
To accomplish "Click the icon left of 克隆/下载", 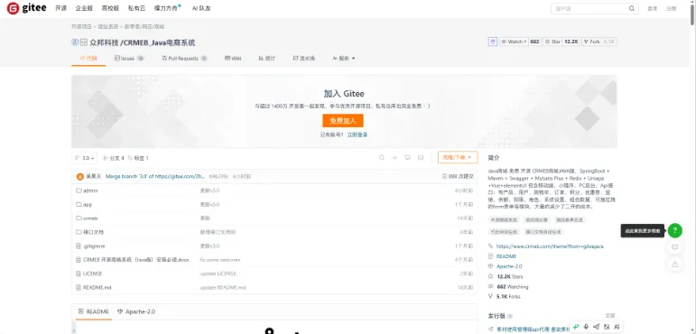I will (x=421, y=158).
